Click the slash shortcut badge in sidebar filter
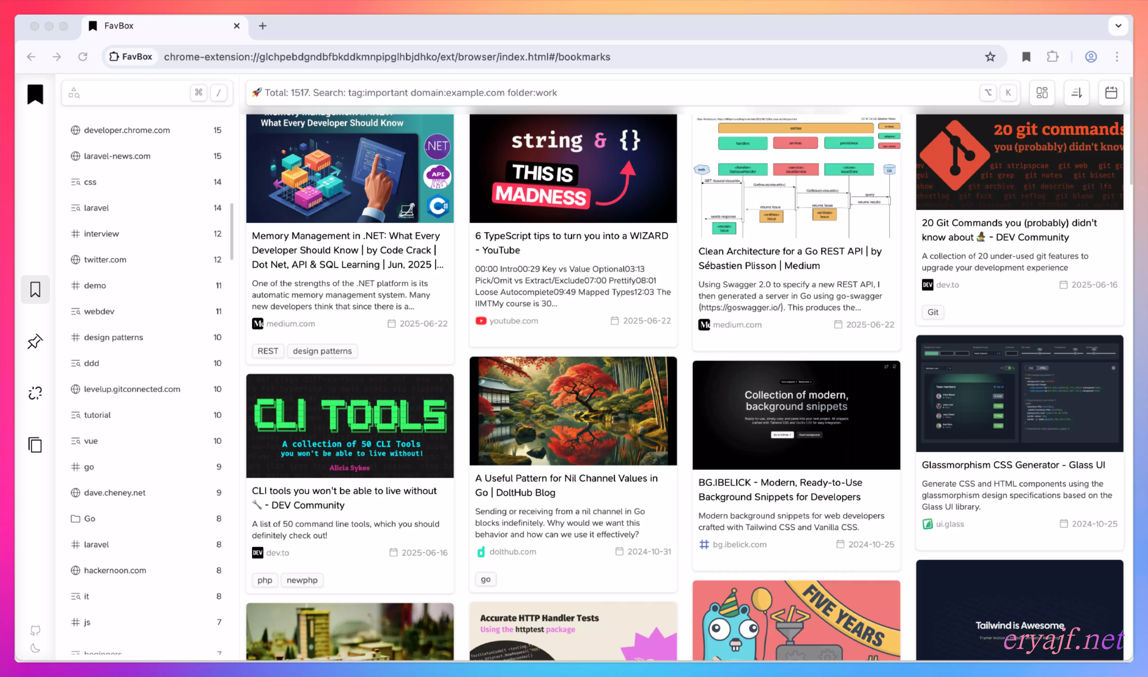This screenshot has height=677, width=1148. pos(219,93)
